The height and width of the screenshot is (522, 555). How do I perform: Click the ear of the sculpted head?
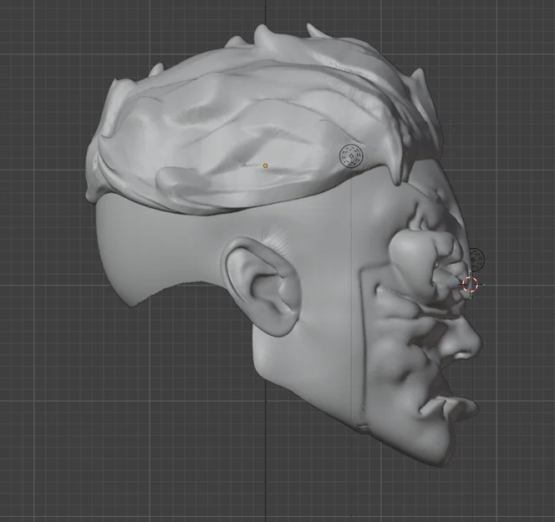click(x=261, y=286)
